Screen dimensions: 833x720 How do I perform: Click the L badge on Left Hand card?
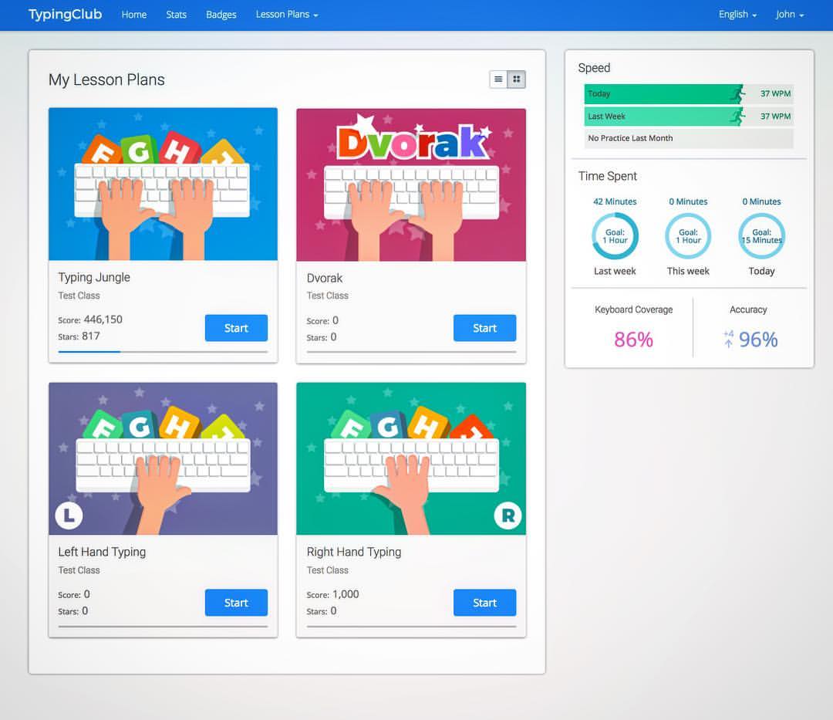pyautogui.click(x=69, y=515)
